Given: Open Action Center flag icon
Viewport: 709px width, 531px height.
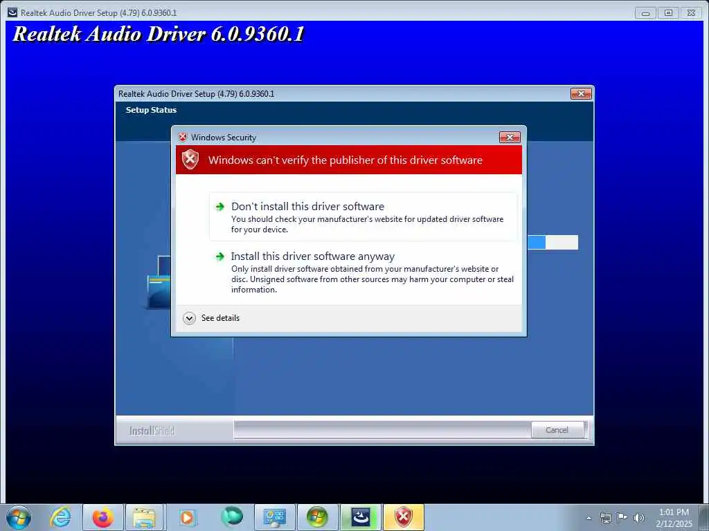Looking at the screenshot, I should [622, 517].
